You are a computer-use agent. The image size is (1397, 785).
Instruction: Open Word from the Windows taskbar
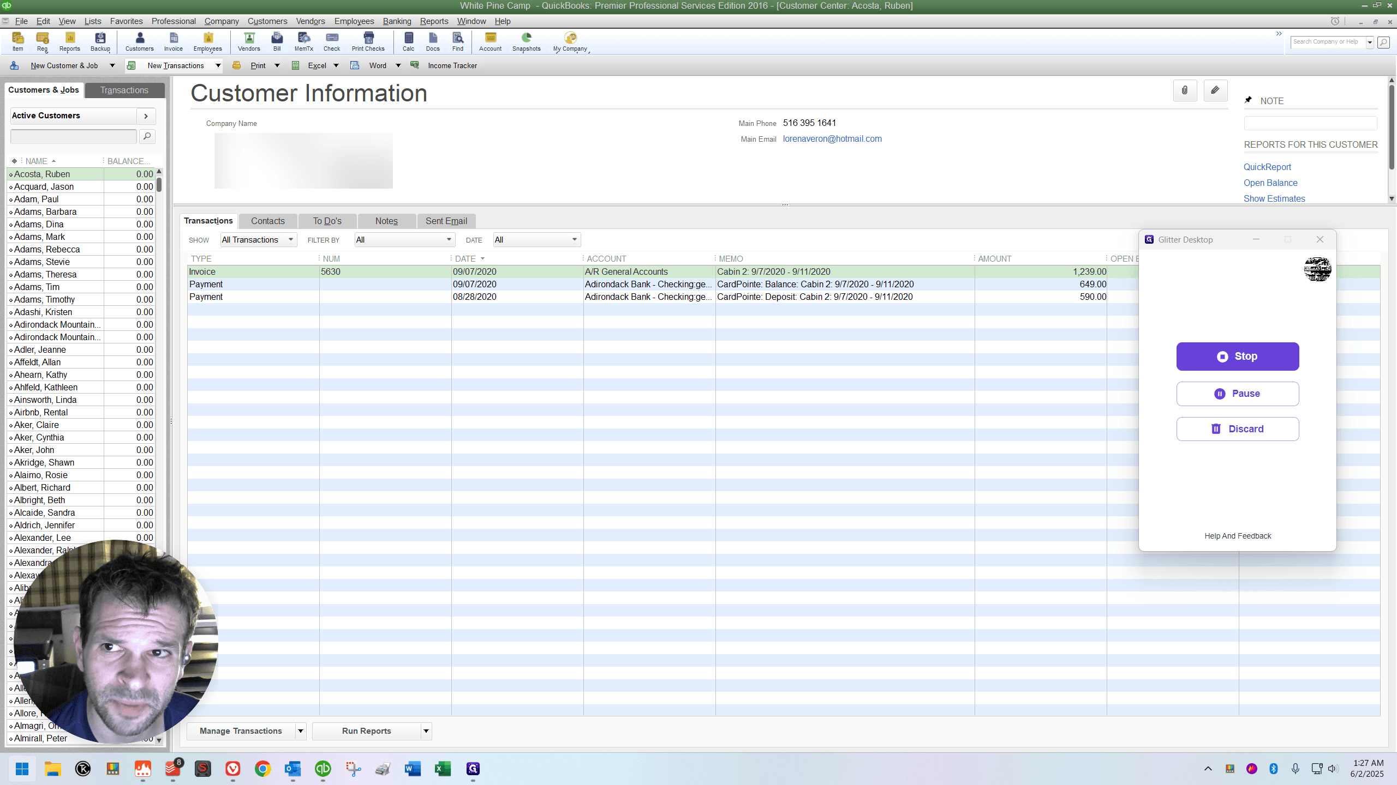(x=413, y=769)
